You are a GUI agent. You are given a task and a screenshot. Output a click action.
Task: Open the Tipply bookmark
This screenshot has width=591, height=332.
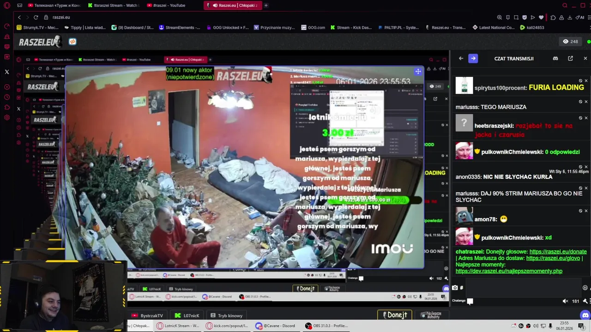85,28
